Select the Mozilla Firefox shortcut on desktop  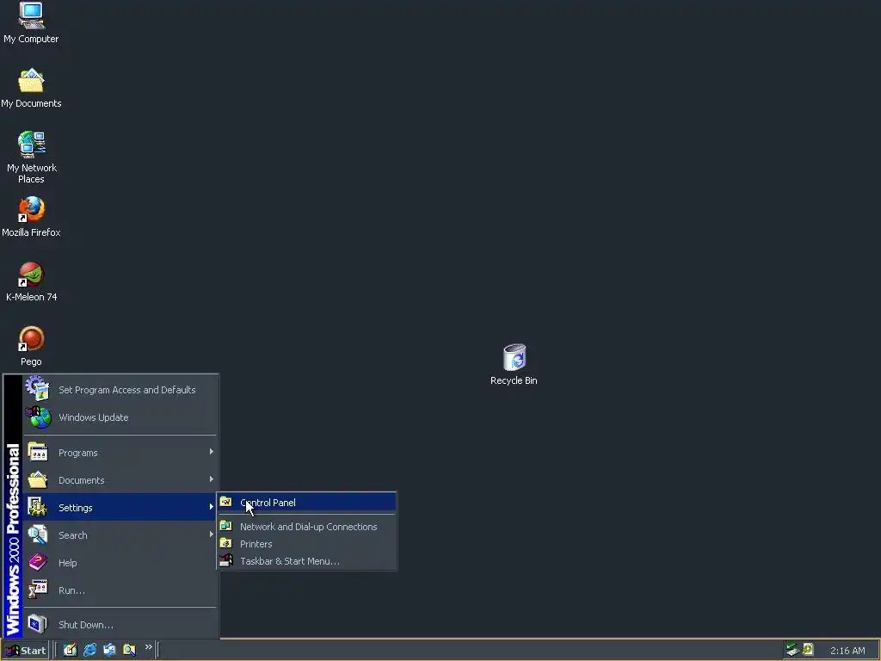(31, 217)
